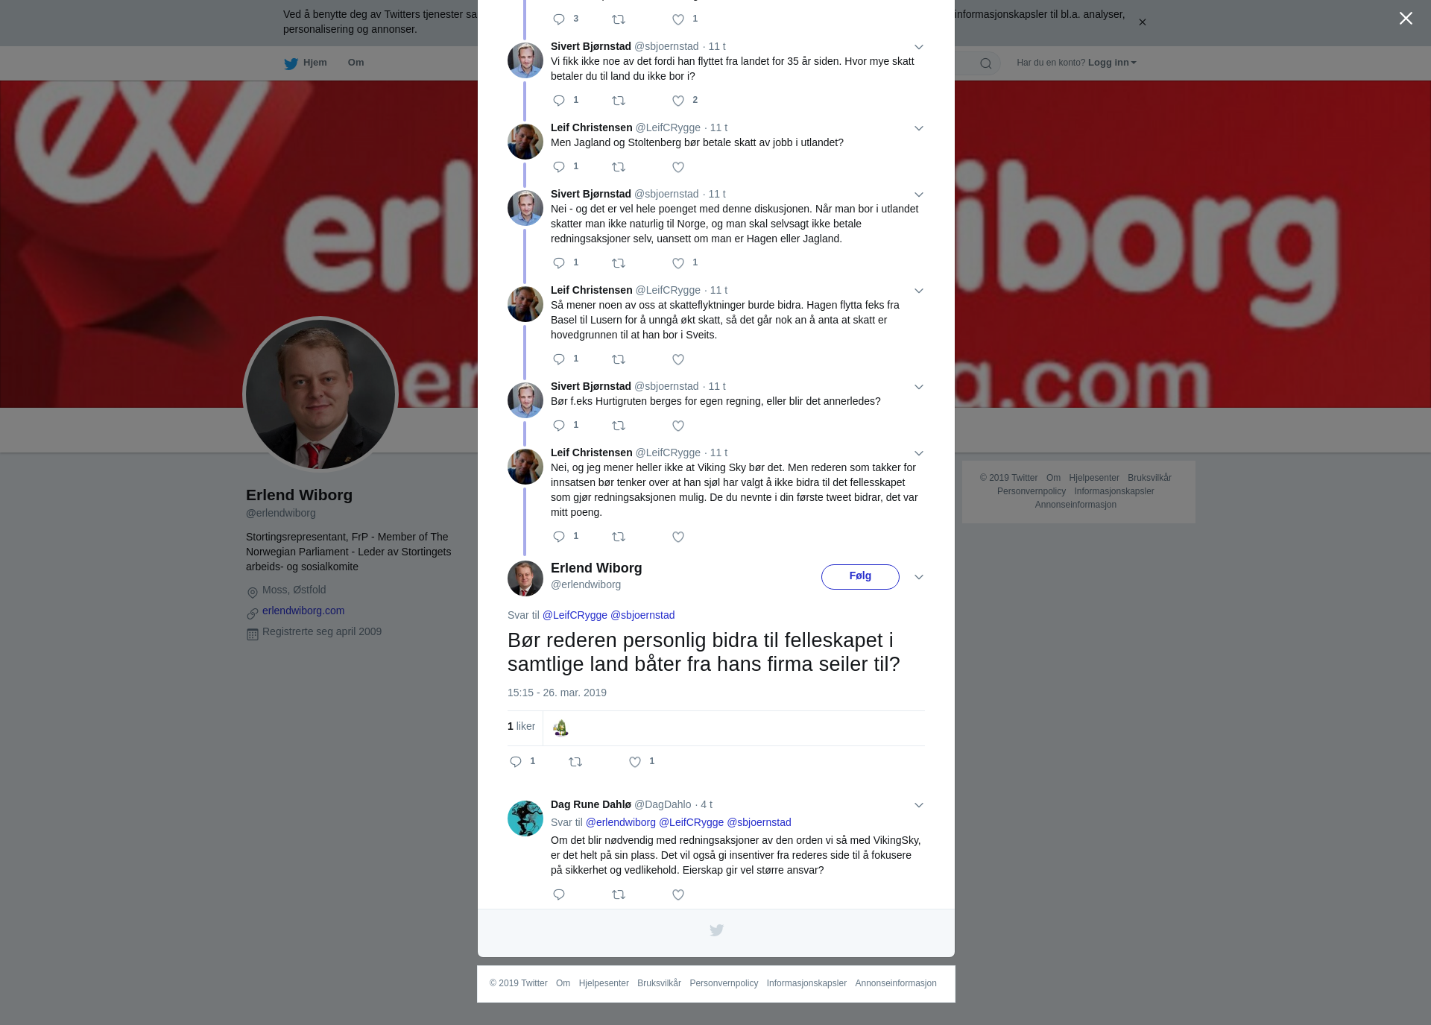Screen dimensions: 1431x1025
Task: Like Leif Christensen's Jagland and Stoltenberg tweet
Action: coord(678,167)
